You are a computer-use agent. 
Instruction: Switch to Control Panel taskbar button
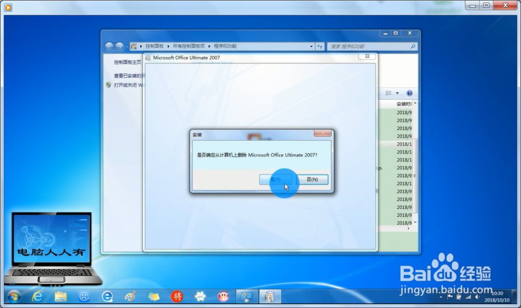[247, 297]
